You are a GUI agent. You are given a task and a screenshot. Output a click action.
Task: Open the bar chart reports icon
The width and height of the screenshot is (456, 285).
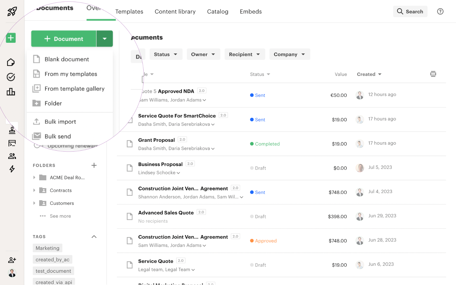[11, 92]
